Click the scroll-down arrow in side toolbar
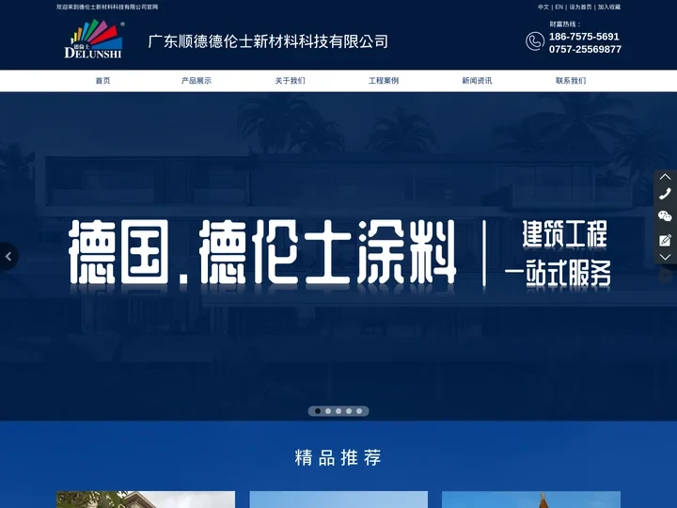 coord(665,257)
